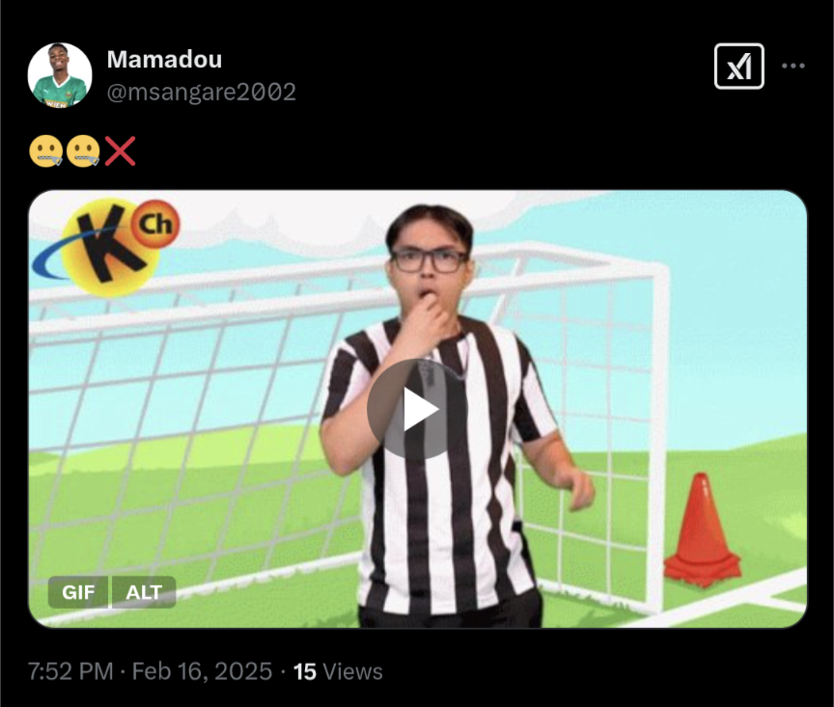Open the Mamadou display name link
834x707 pixels.
tap(164, 59)
